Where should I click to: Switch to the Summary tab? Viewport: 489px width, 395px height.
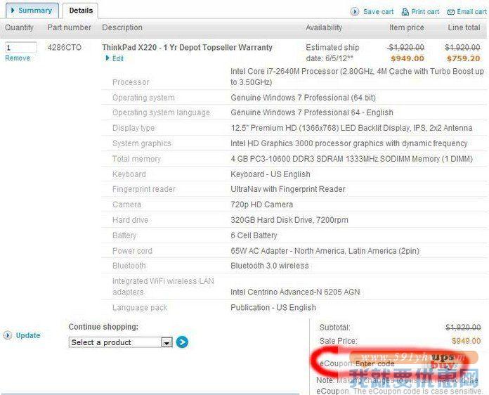click(32, 11)
